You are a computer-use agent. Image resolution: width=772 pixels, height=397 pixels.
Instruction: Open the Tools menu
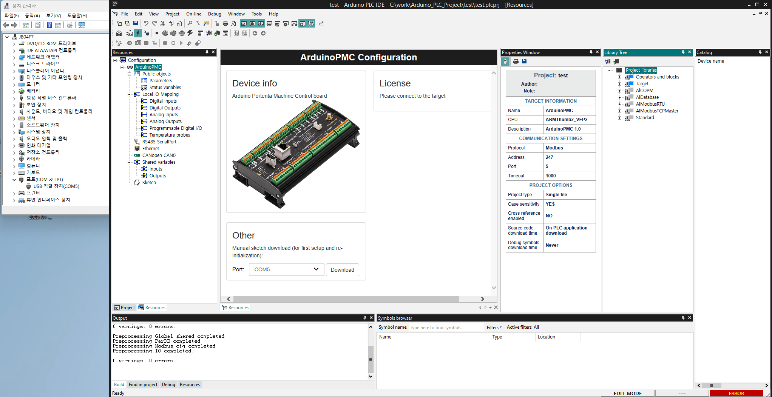(256, 14)
